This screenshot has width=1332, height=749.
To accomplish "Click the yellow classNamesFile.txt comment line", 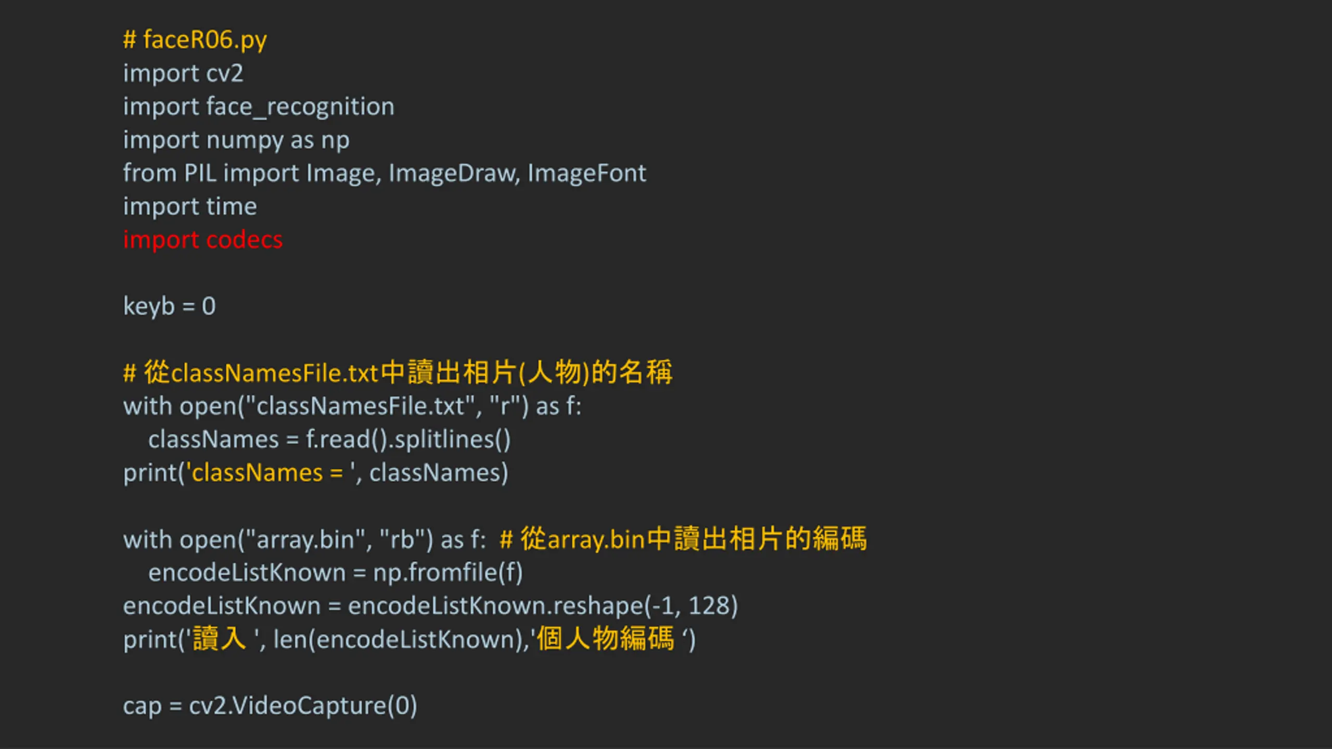I will pyautogui.click(x=398, y=372).
